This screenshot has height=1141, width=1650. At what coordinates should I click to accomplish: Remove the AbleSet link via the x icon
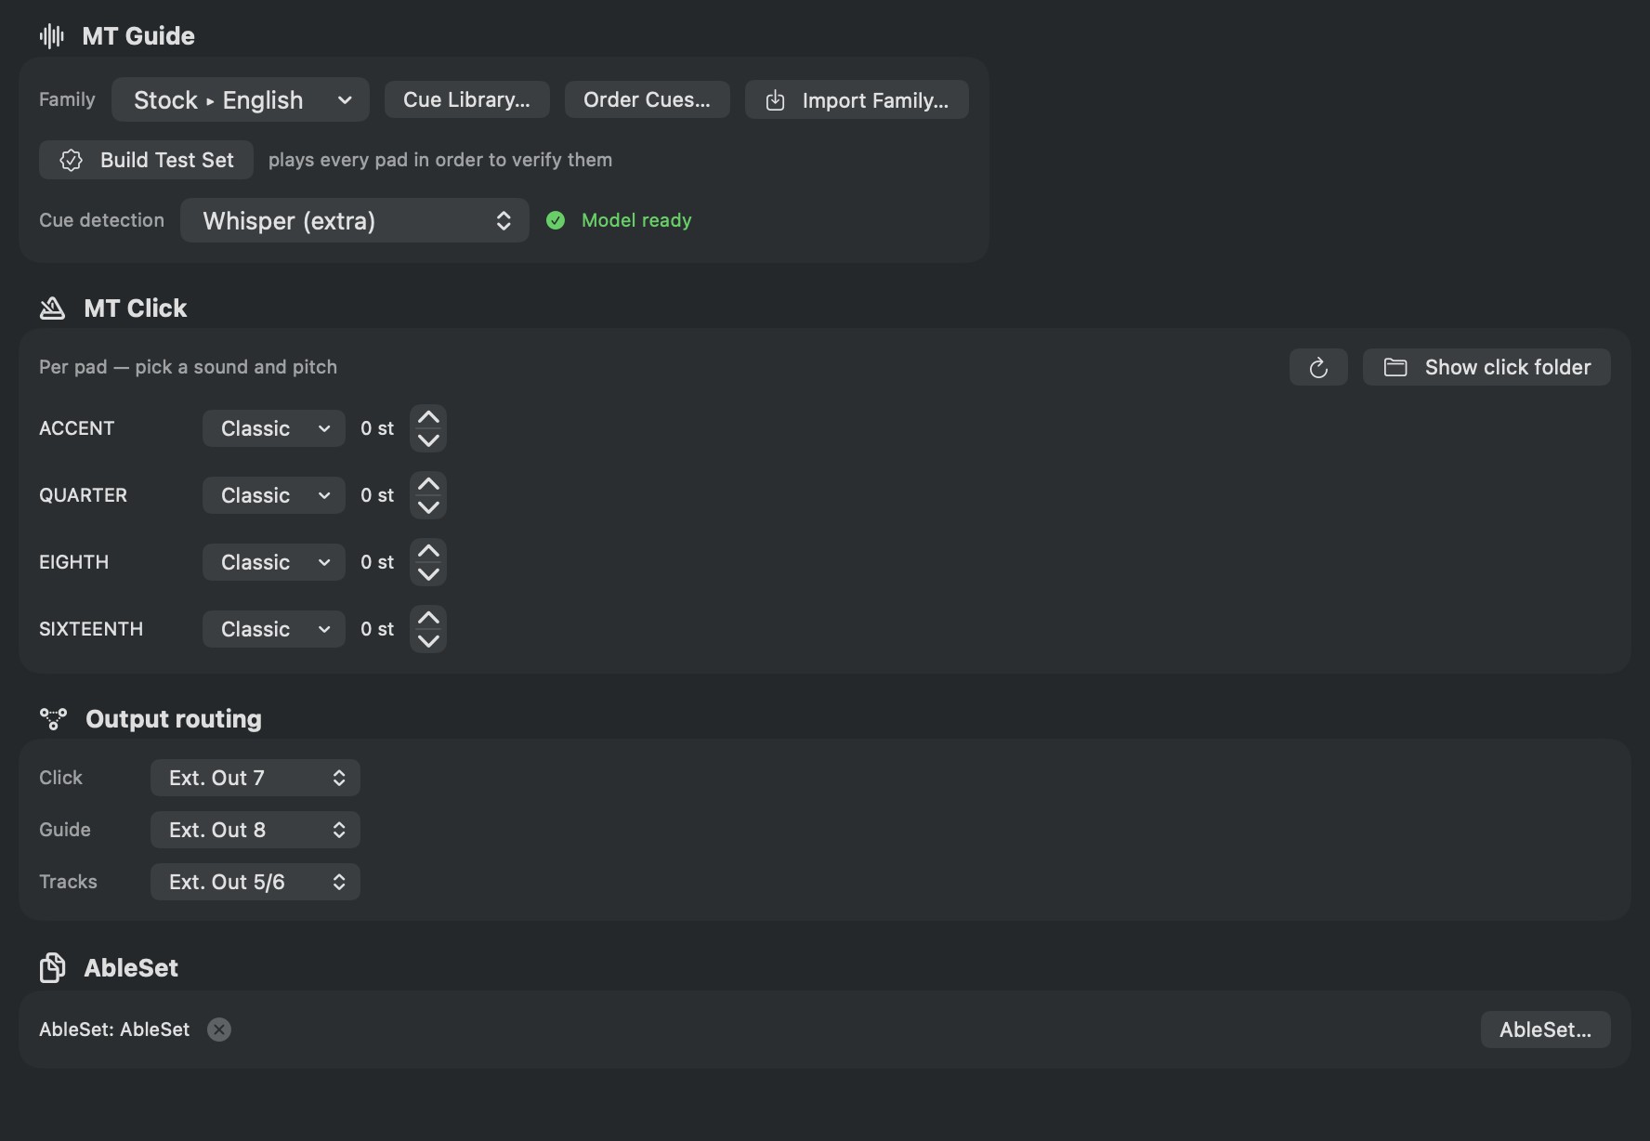pos(219,1030)
